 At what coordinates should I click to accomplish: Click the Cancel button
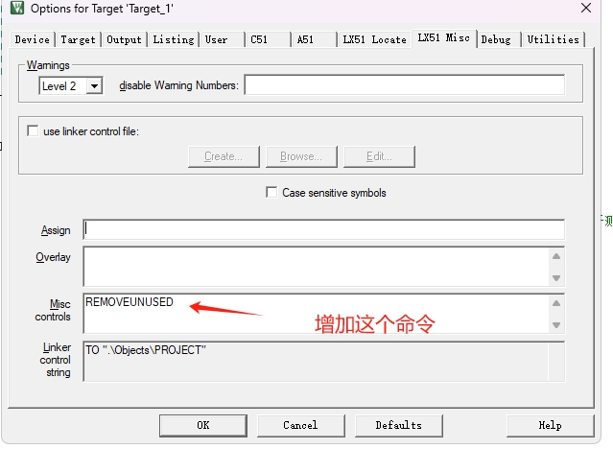coord(300,426)
